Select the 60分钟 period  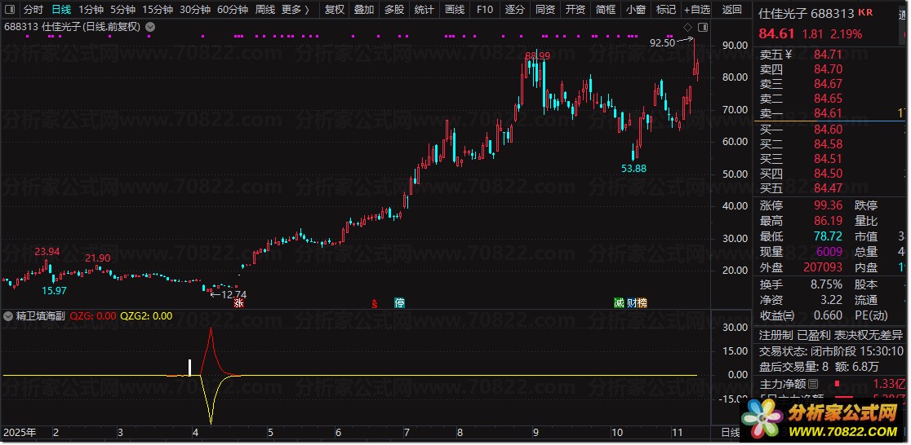click(233, 9)
